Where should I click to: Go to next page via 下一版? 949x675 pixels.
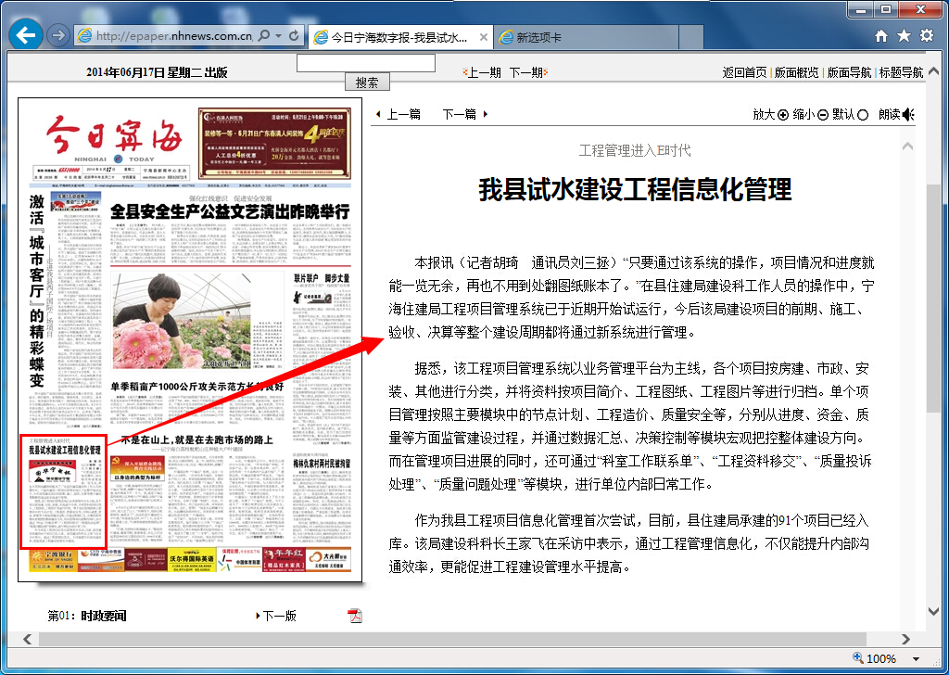(x=279, y=616)
